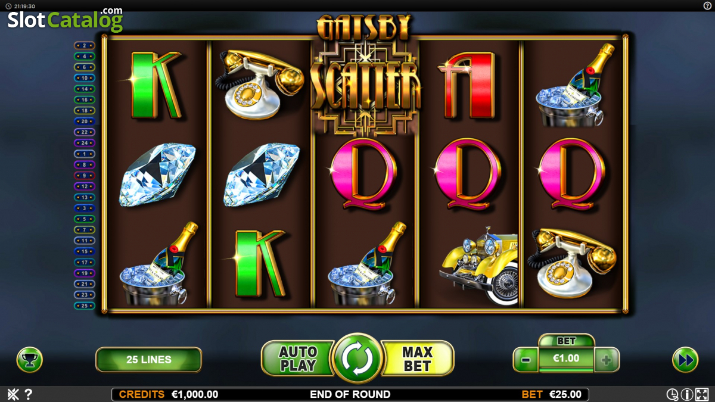
Task: Click the 25 Lines selector
Action: 148,360
